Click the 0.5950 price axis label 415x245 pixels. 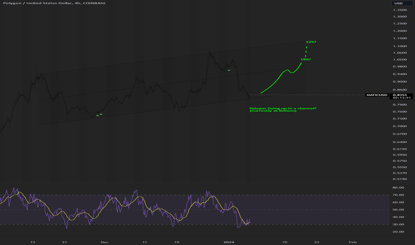coord(400,155)
